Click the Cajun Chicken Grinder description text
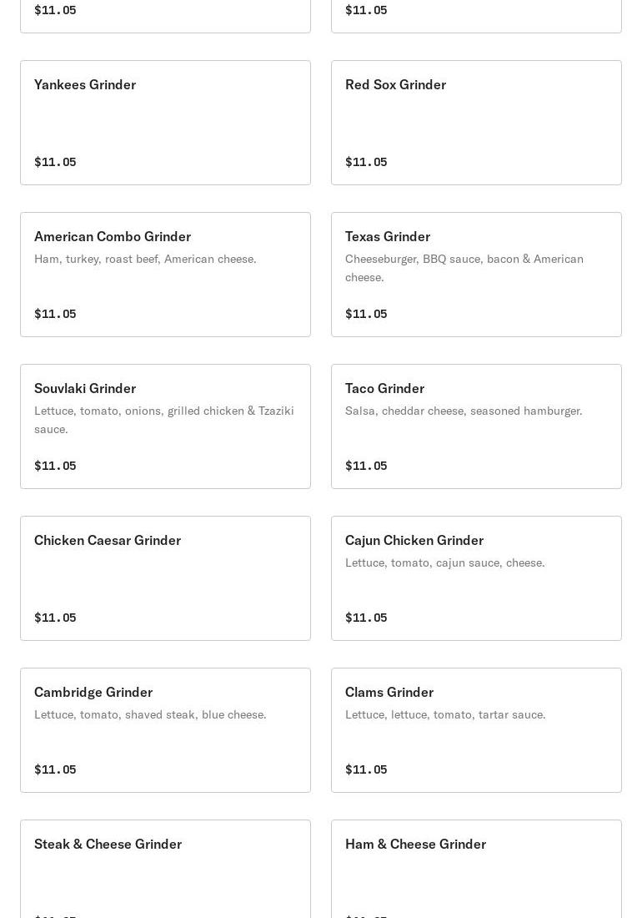Image resolution: width=642 pixels, height=918 pixels. coord(444,562)
